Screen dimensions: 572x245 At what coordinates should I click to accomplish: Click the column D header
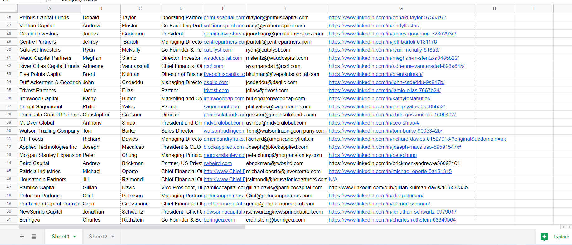(181, 8)
